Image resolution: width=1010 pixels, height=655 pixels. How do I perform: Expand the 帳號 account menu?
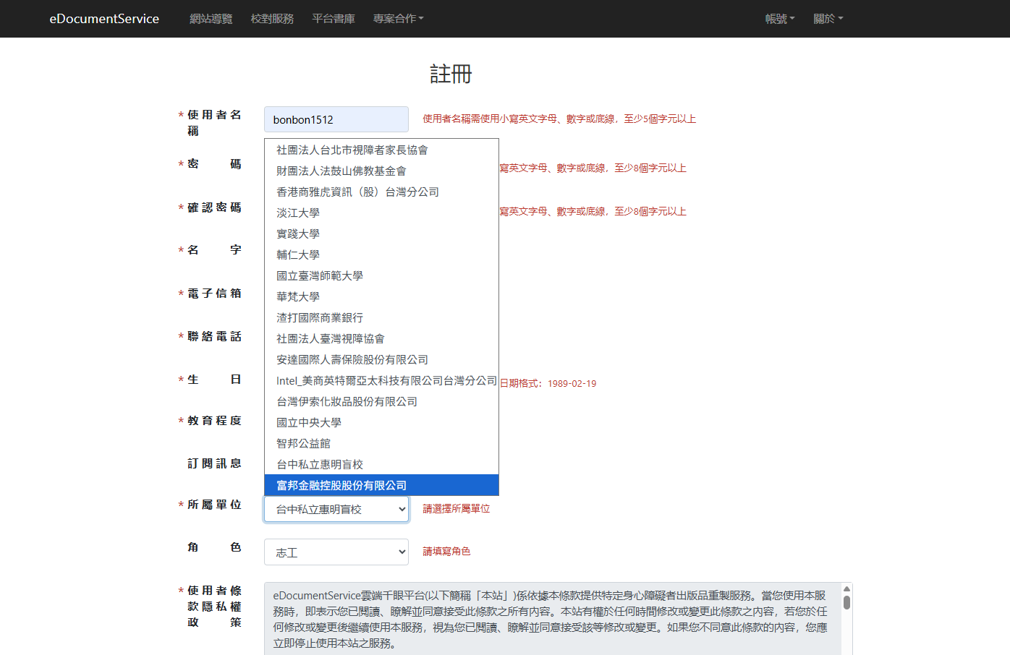pyautogui.click(x=780, y=19)
